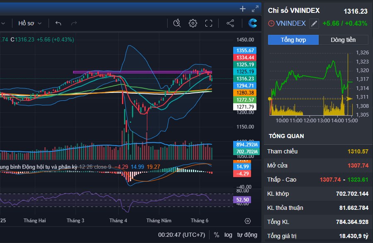Click the intraday VNINDEX mini chart

click(311, 85)
